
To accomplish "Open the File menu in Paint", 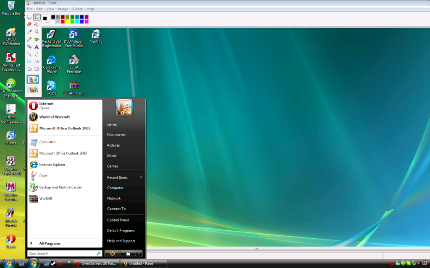I will [30, 9].
